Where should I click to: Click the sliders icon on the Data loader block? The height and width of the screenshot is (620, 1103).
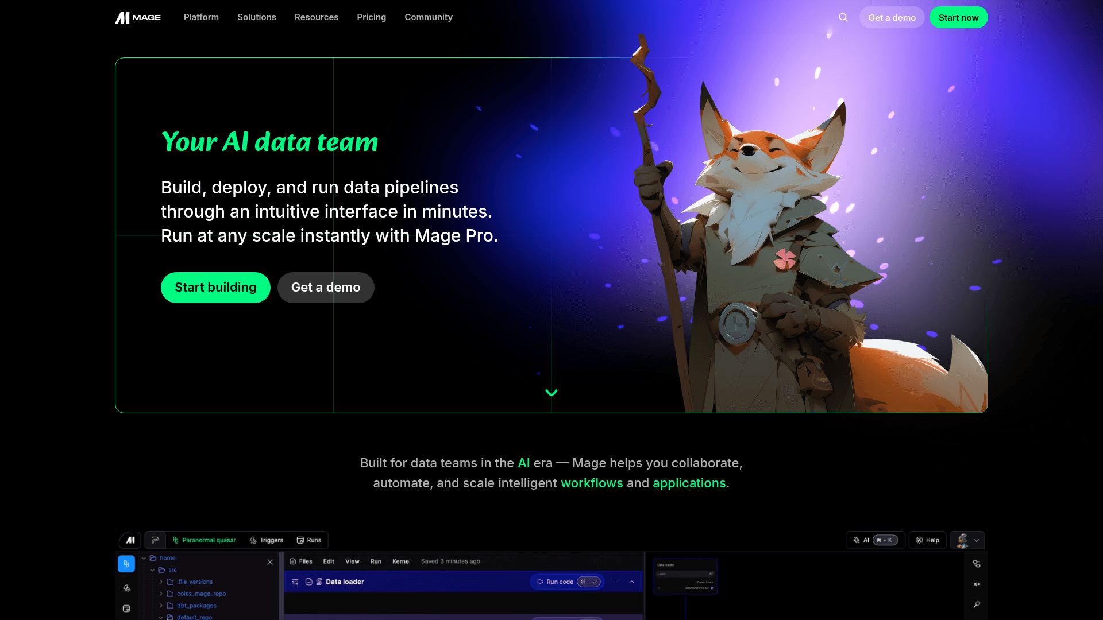(295, 582)
